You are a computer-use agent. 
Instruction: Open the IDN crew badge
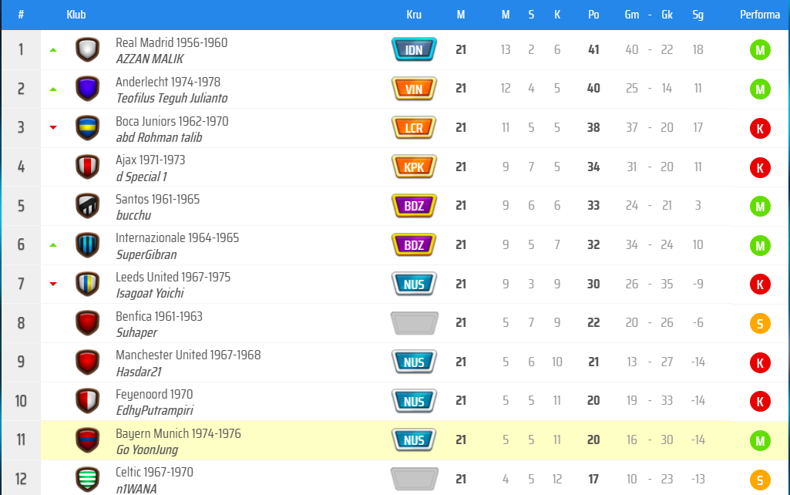[414, 50]
